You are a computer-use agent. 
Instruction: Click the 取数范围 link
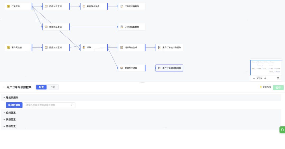click(x=265, y=87)
